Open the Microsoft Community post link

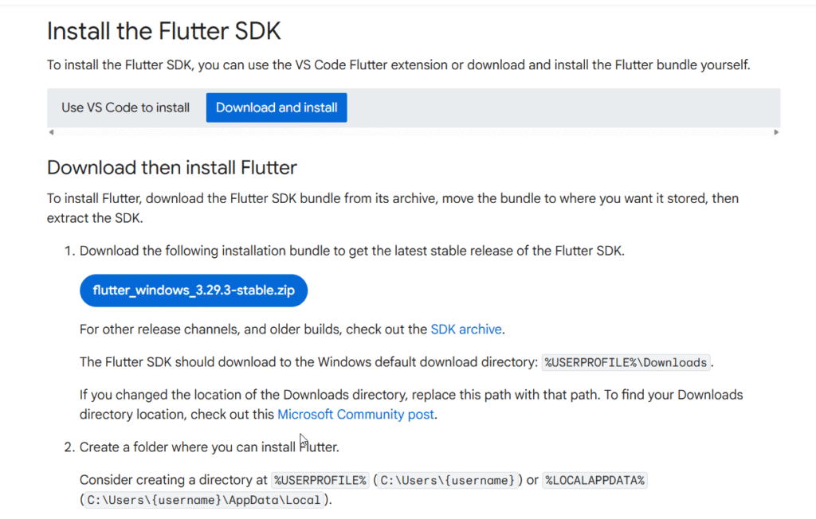tap(355, 415)
